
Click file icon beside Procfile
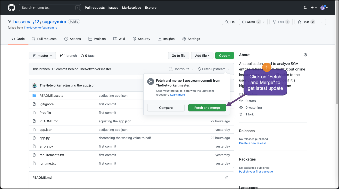point(34,113)
